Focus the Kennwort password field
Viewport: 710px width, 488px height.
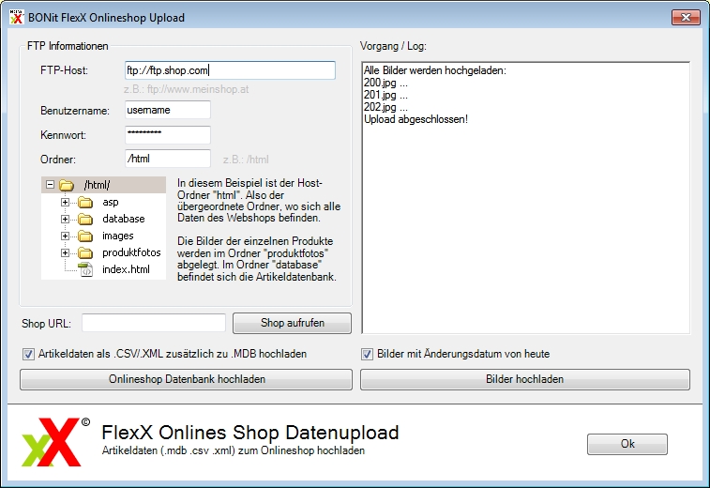point(168,134)
